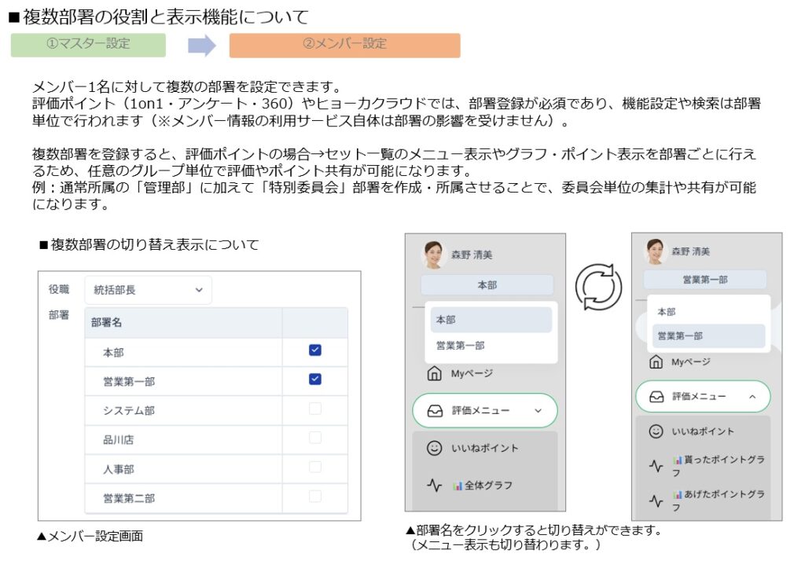The height and width of the screenshot is (561, 805).
Task: Collapse 評価メニュー with the up chevron
Action: [752, 398]
